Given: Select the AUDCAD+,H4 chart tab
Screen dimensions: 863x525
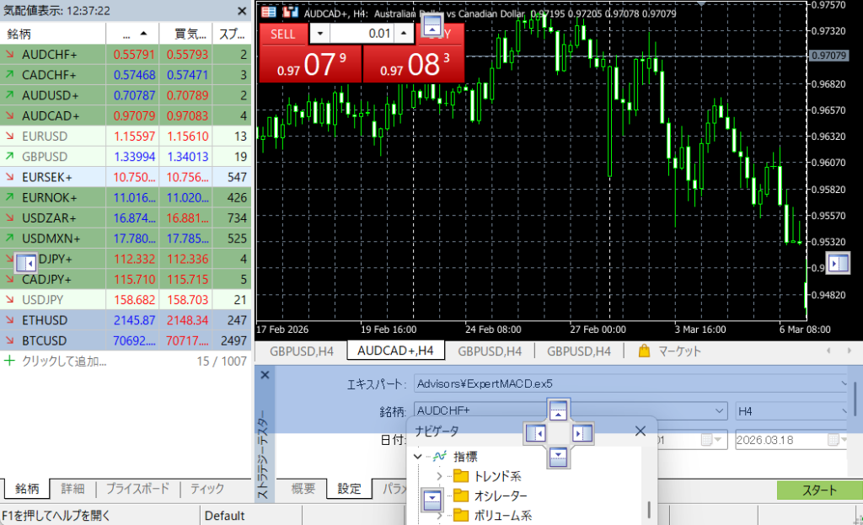Looking at the screenshot, I should (395, 351).
